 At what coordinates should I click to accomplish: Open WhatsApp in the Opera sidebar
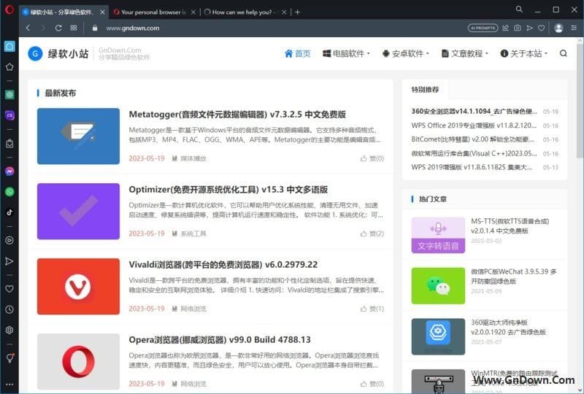tap(9, 192)
